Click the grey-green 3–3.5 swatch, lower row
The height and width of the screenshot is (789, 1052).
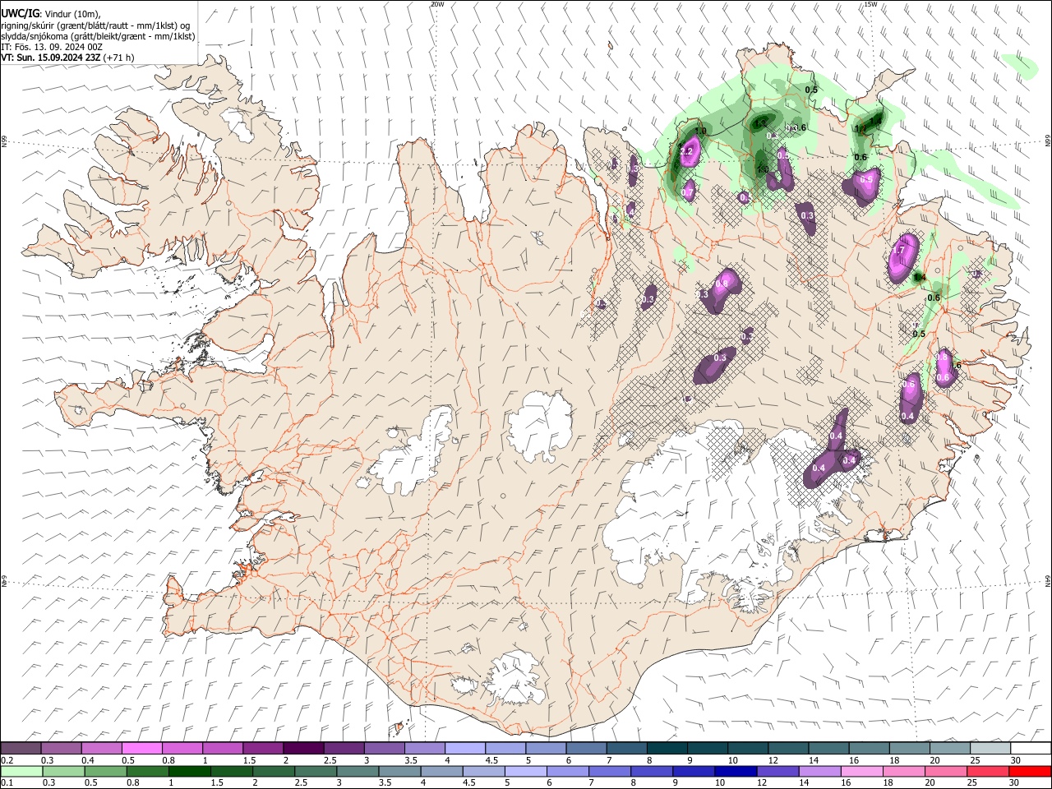(x=358, y=772)
